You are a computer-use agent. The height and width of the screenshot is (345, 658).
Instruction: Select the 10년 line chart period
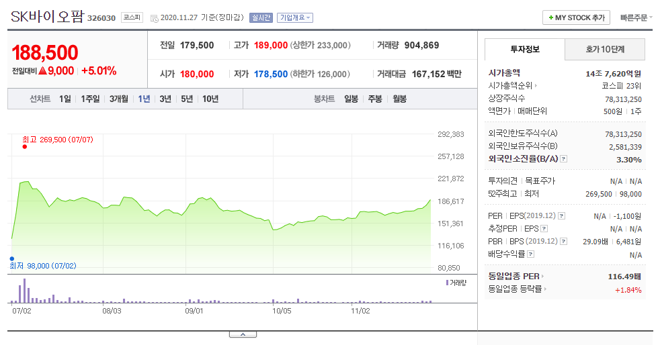(210, 99)
